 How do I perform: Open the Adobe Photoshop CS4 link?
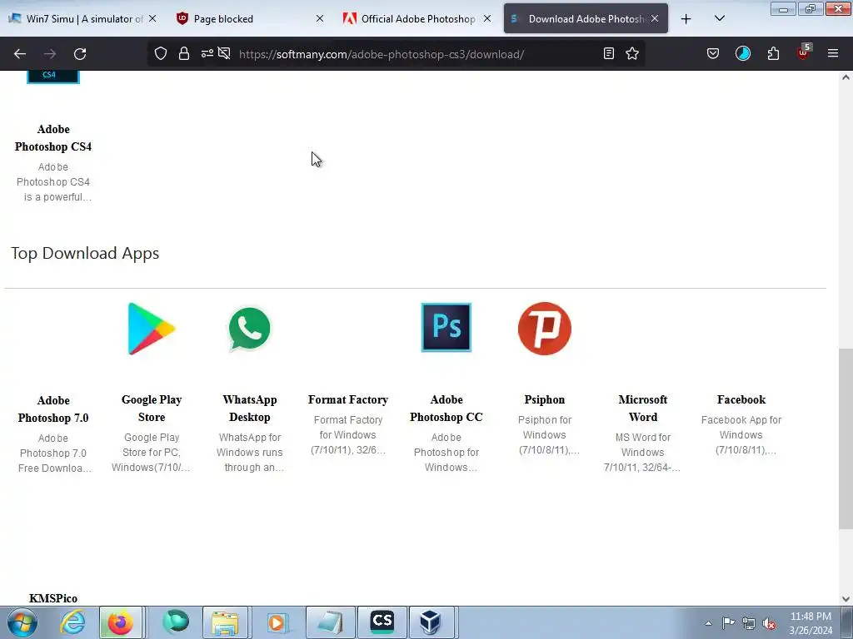[53, 138]
